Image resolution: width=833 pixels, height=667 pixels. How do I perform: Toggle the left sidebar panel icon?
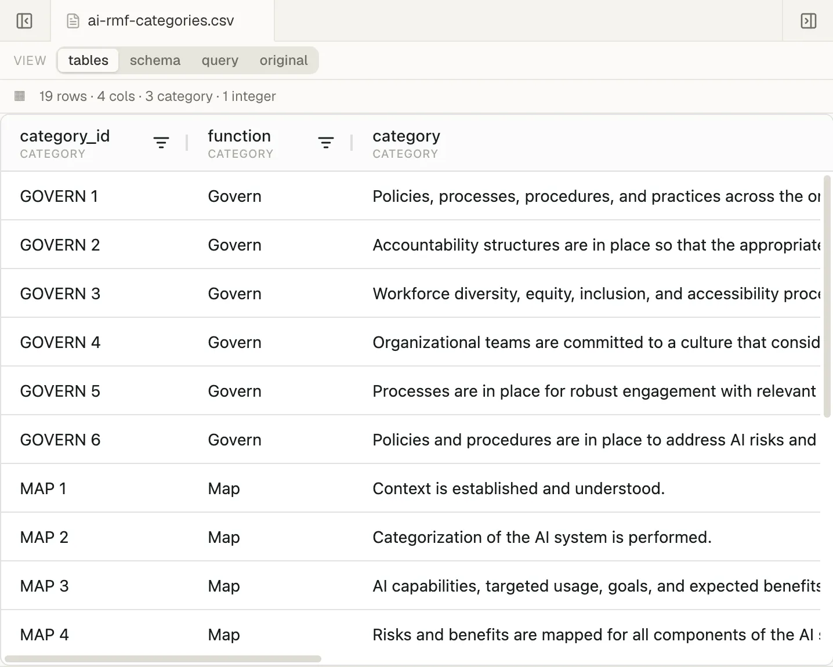[x=24, y=21]
